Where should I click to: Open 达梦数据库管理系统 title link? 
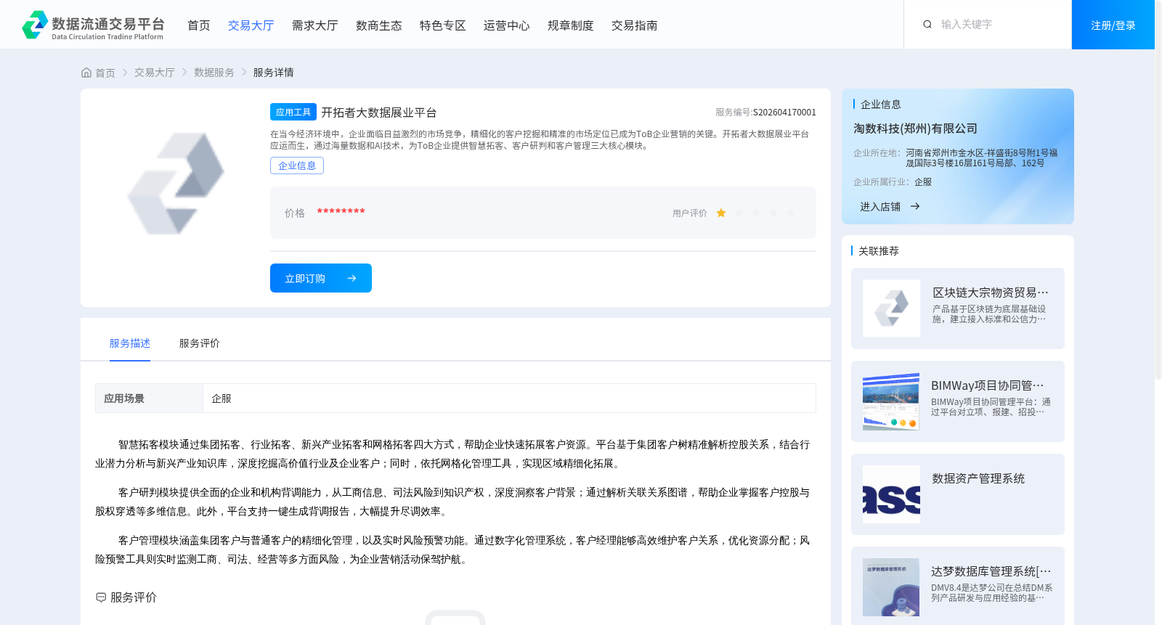click(991, 571)
